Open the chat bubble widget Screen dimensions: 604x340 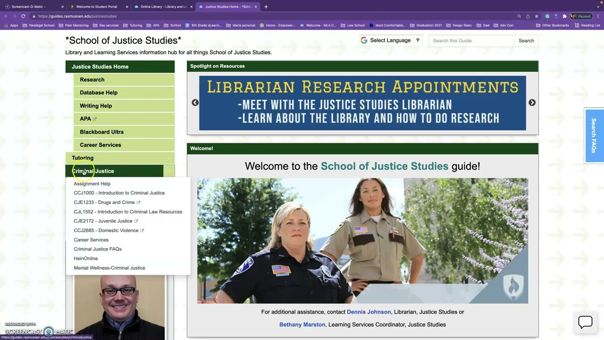[585, 322]
